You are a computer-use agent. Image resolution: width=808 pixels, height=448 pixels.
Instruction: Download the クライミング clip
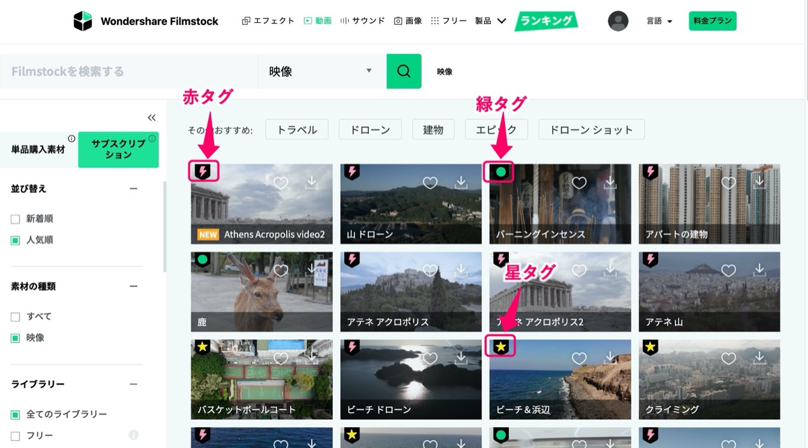760,357
